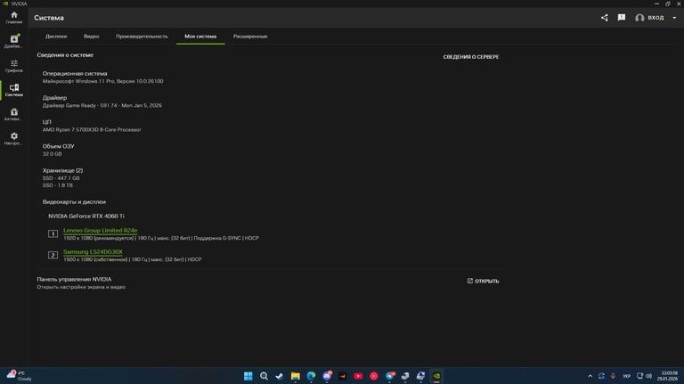Click the NVIDIA app taskbar icon
The image size is (684, 384).
coord(436,376)
